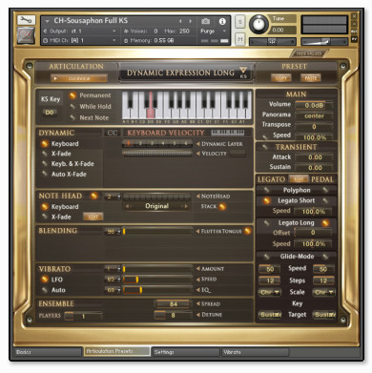Click the preset Copy button
The width and height of the screenshot is (372, 373).
[x=281, y=78]
